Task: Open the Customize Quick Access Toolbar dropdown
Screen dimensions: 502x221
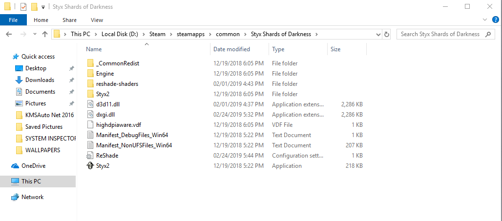Action: 43,7
